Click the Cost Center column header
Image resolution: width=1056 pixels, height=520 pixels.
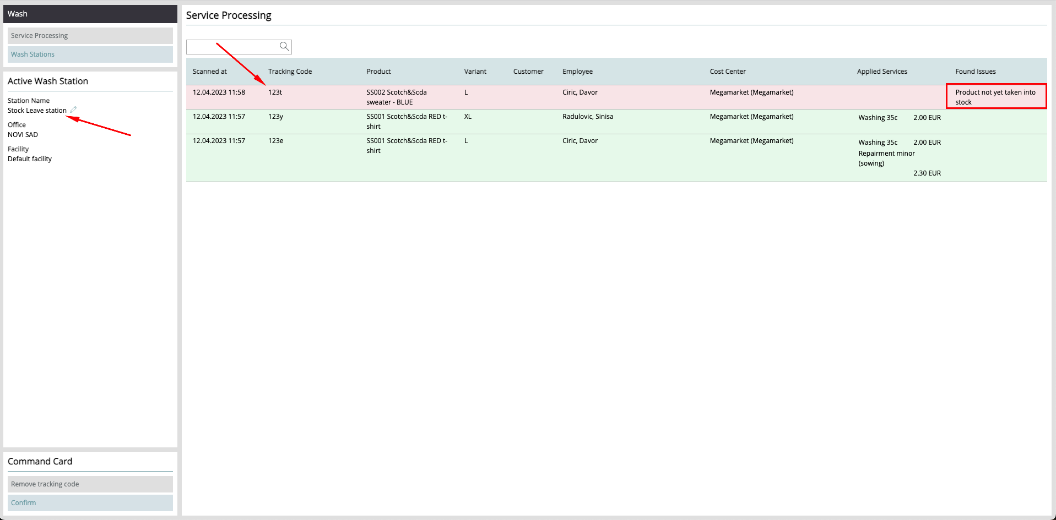[x=727, y=72]
